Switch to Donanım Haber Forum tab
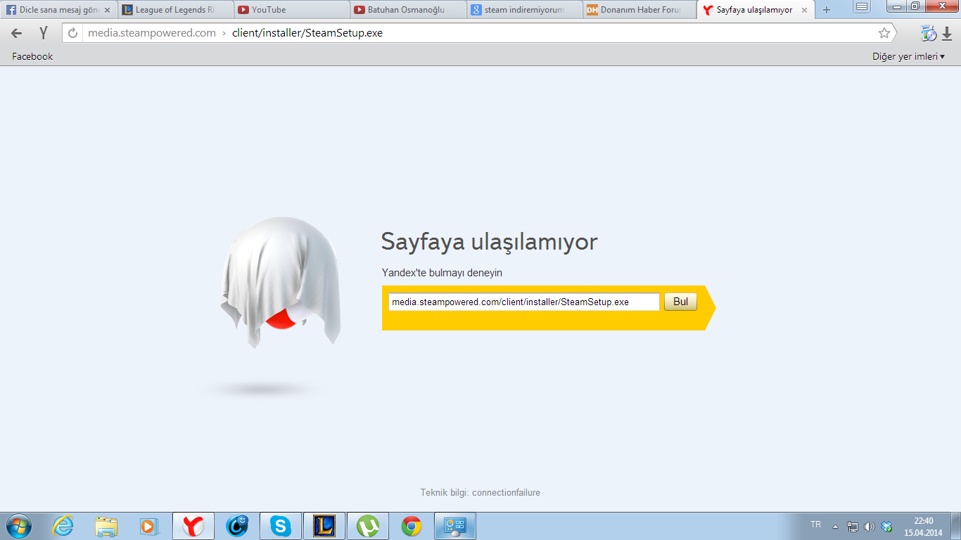This screenshot has height=540, width=961. [639, 10]
